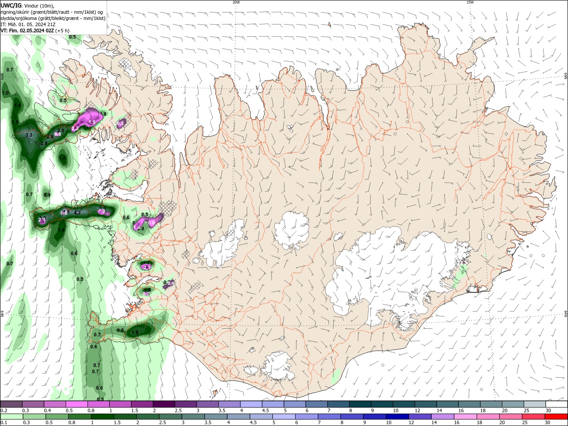
Task: Click the '4.2' precipitation value on map
Action: pos(77,213)
